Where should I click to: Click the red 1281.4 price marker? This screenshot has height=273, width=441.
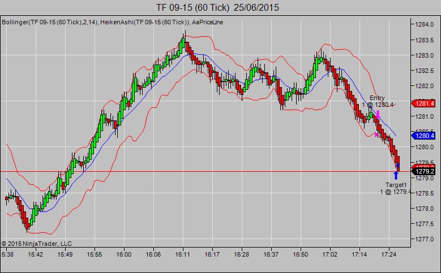click(423, 103)
